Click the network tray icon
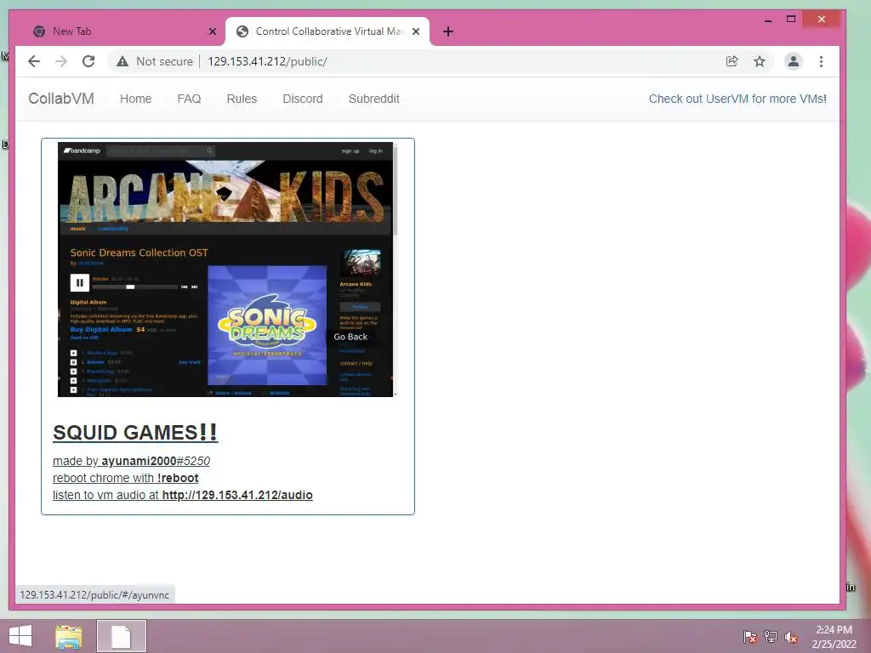 [x=771, y=637]
